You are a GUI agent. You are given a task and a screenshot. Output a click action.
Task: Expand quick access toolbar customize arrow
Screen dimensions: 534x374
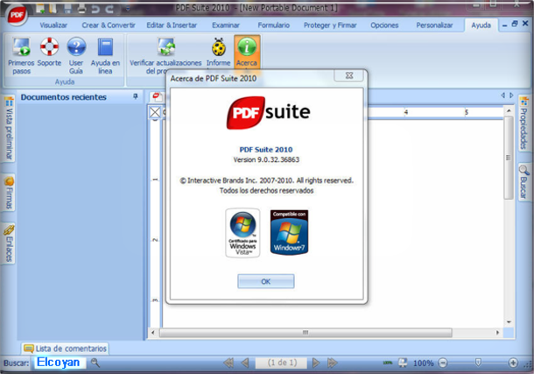[128, 8]
